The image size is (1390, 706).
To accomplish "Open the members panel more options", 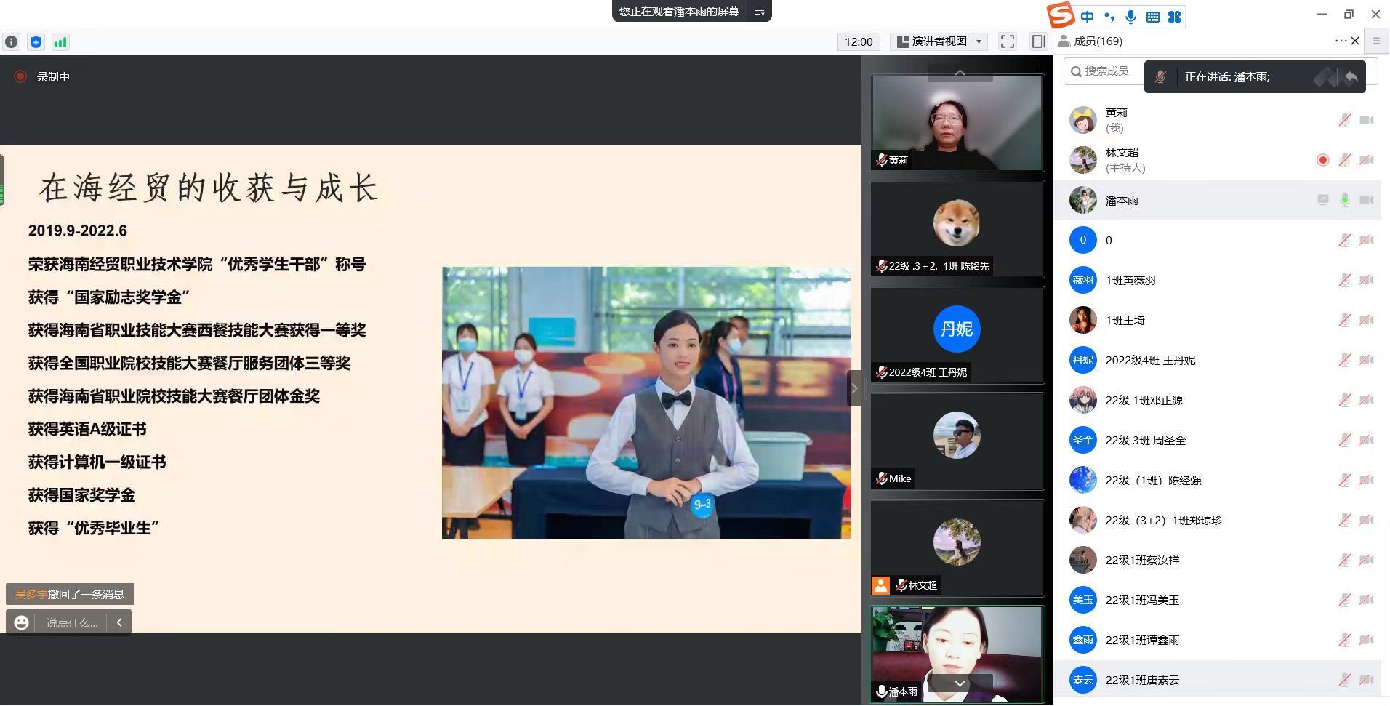I will (x=1340, y=41).
